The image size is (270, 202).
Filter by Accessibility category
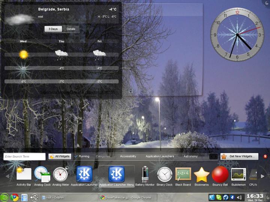coord(128,156)
